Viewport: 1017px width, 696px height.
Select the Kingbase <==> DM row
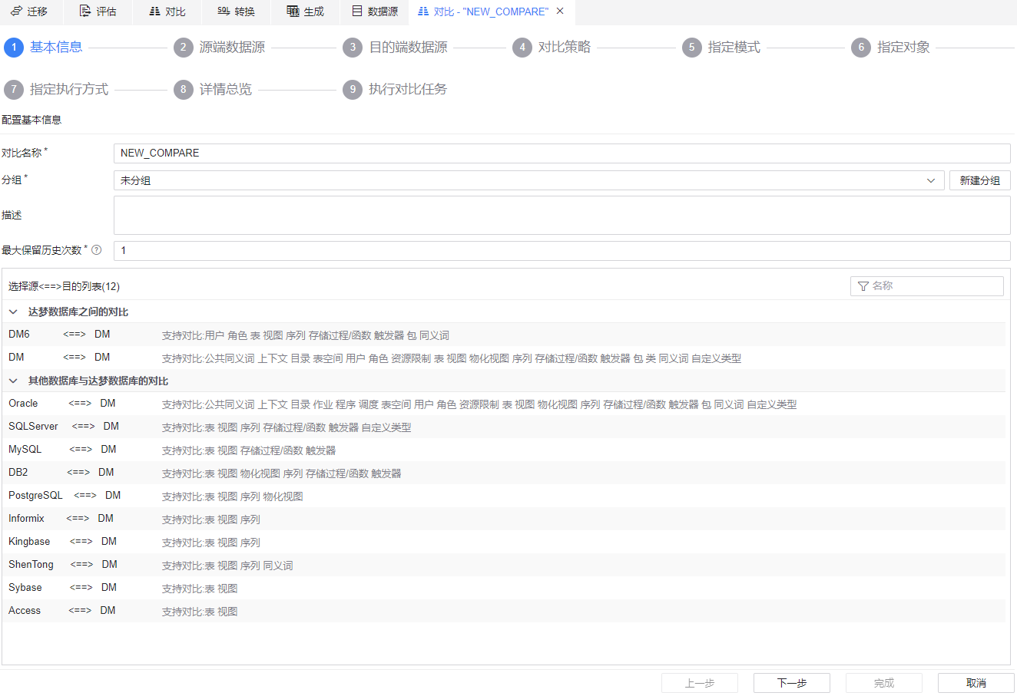pos(504,542)
